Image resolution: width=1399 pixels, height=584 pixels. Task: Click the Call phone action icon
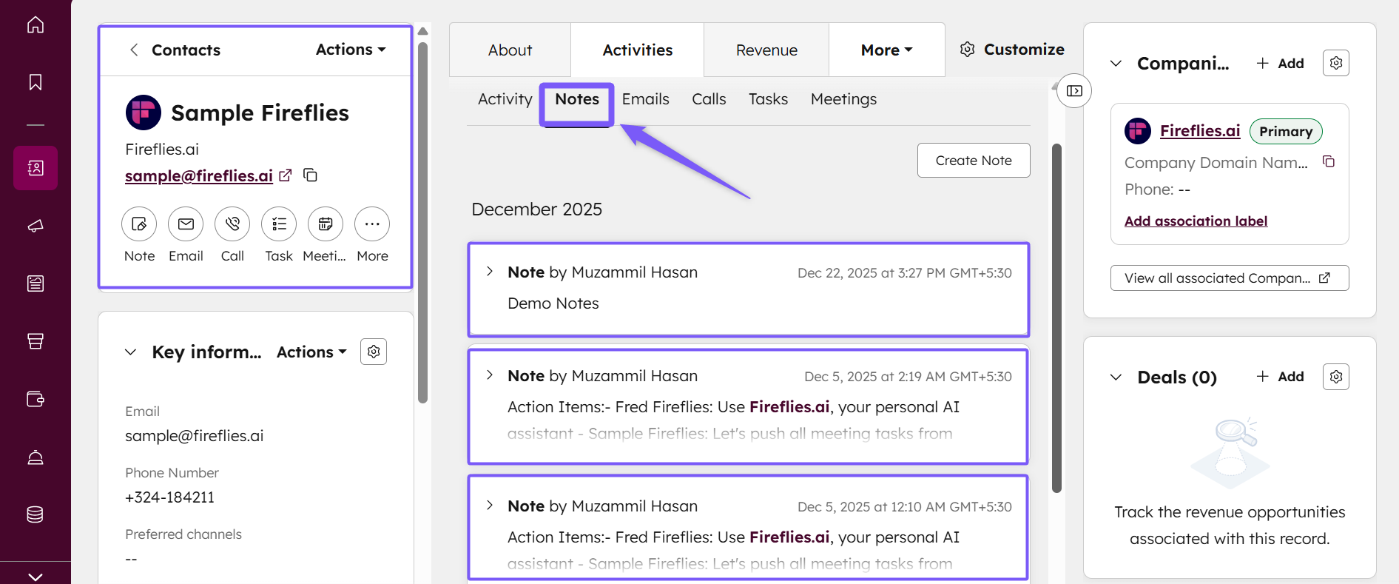point(232,224)
